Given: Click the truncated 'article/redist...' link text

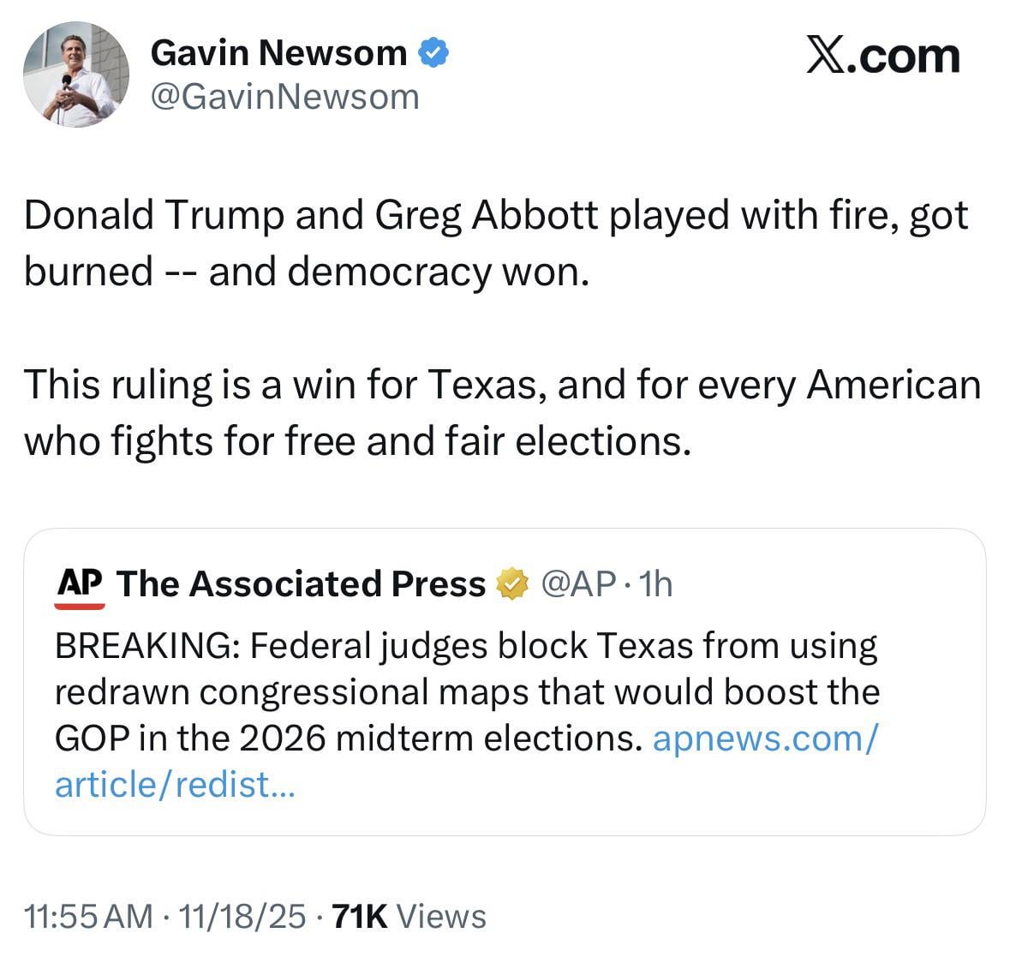Looking at the screenshot, I should (x=175, y=785).
